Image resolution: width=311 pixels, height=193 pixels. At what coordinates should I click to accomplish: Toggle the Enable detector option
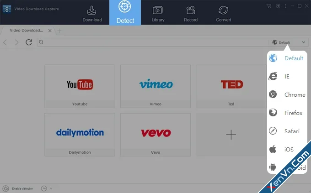pyautogui.click(x=18, y=188)
